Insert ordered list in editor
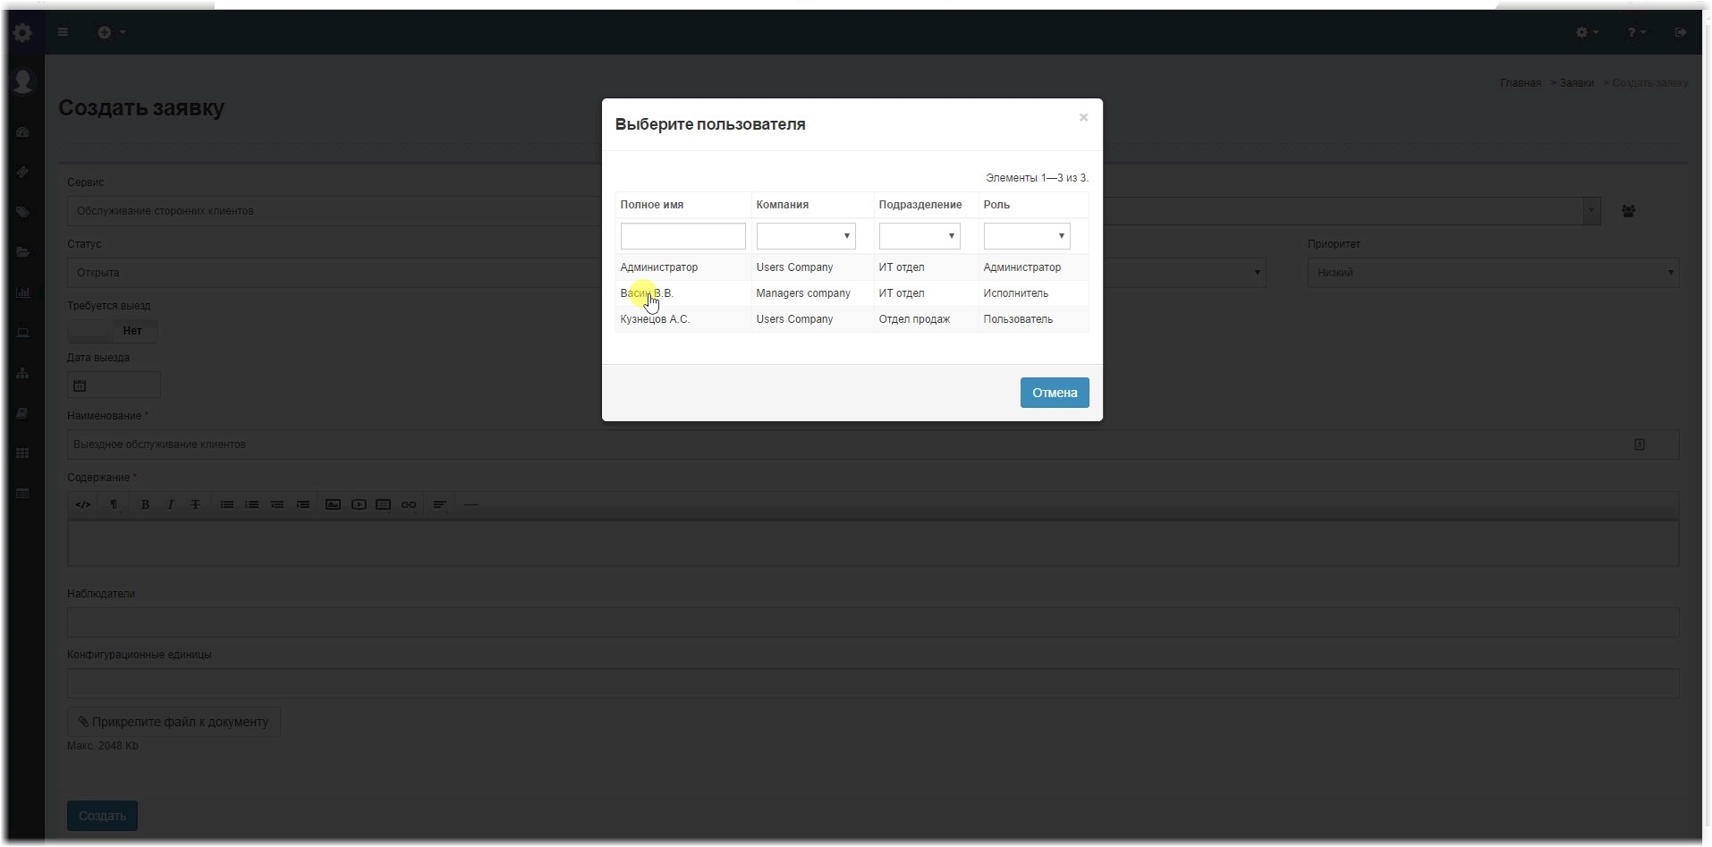 [x=252, y=504]
